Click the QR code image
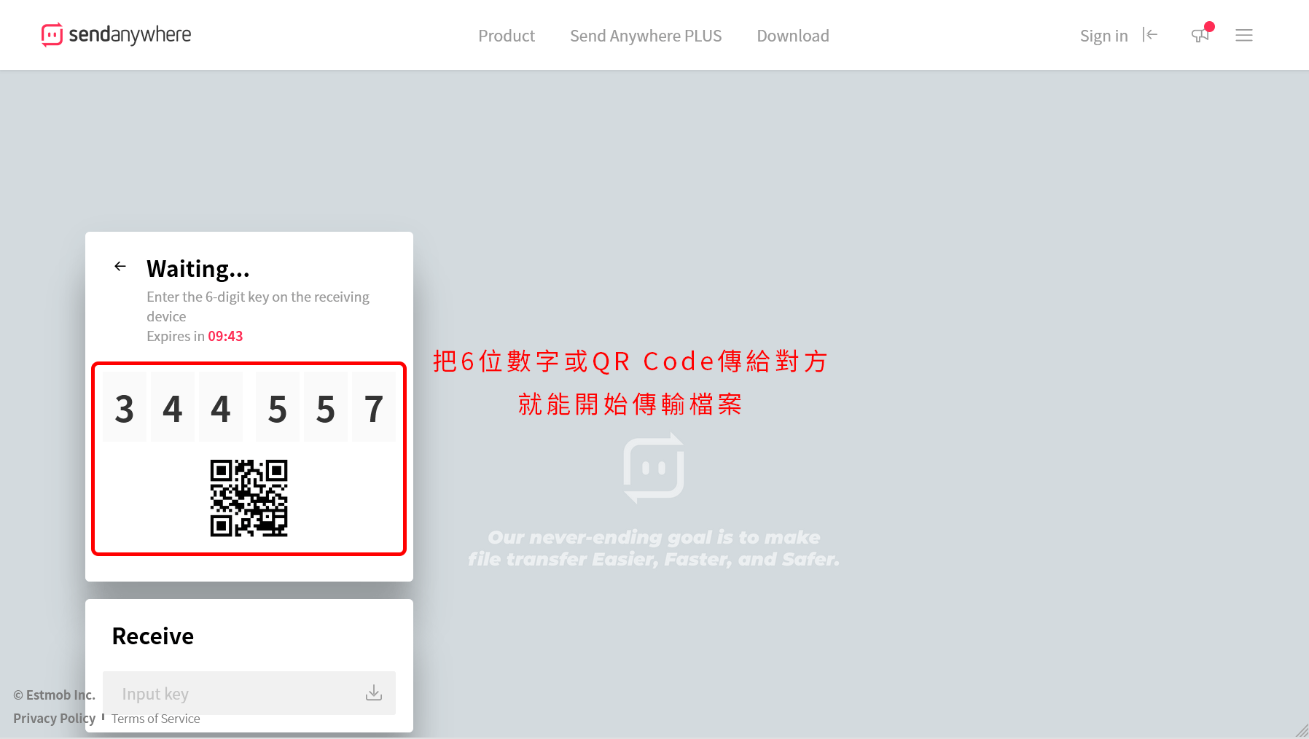The width and height of the screenshot is (1309, 739). [249, 498]
